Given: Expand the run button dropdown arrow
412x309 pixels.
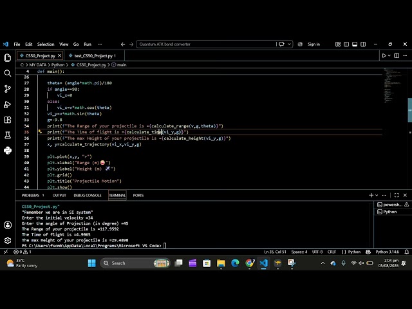Looking at the screenshot, I should tap(389, 56).
